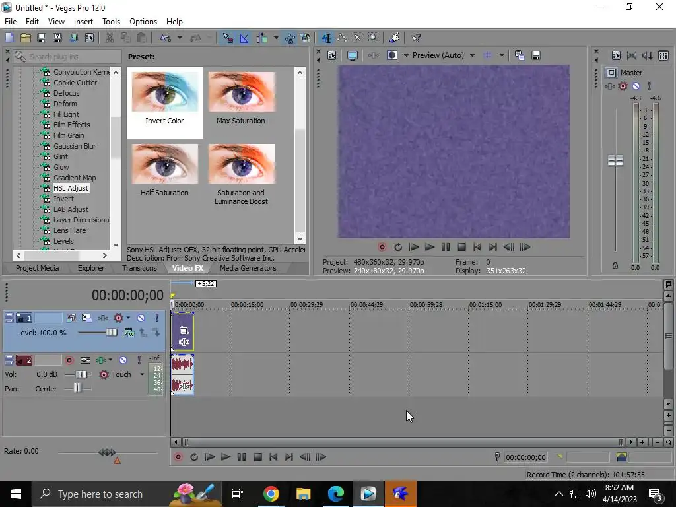Open track 1 Track FX gear icon

click(x=118, y=318)
